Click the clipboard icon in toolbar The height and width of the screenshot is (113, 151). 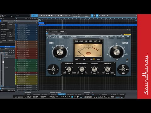pyautogui.click(x=107, y=16)
